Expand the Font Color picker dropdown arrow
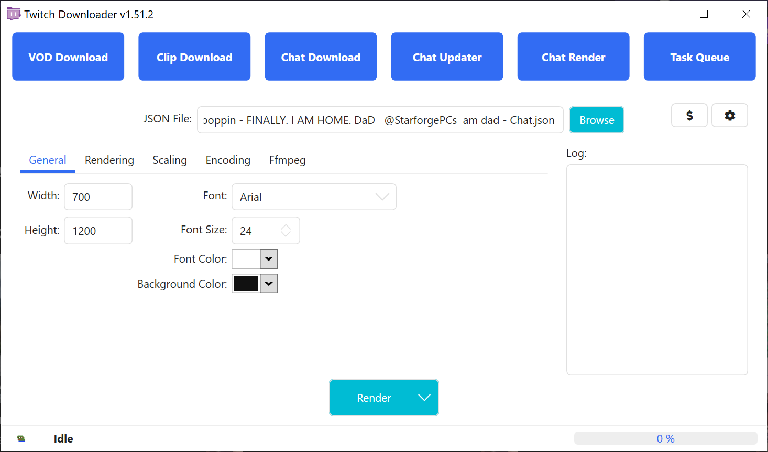This screenshot has width=768, height=452. tap(269, 259)
